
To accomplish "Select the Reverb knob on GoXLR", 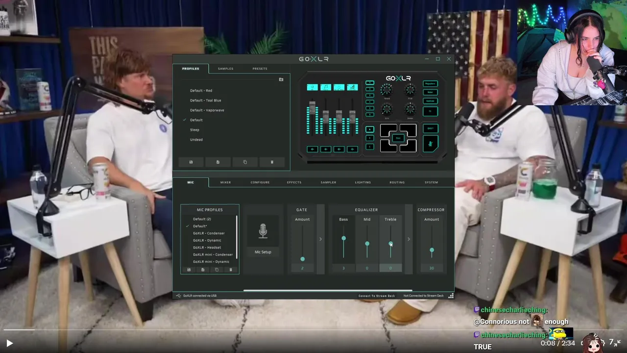I will tap(386, 90).
